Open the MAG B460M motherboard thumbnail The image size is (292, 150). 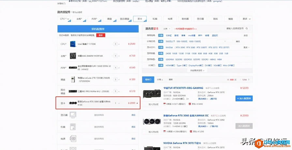73,56
